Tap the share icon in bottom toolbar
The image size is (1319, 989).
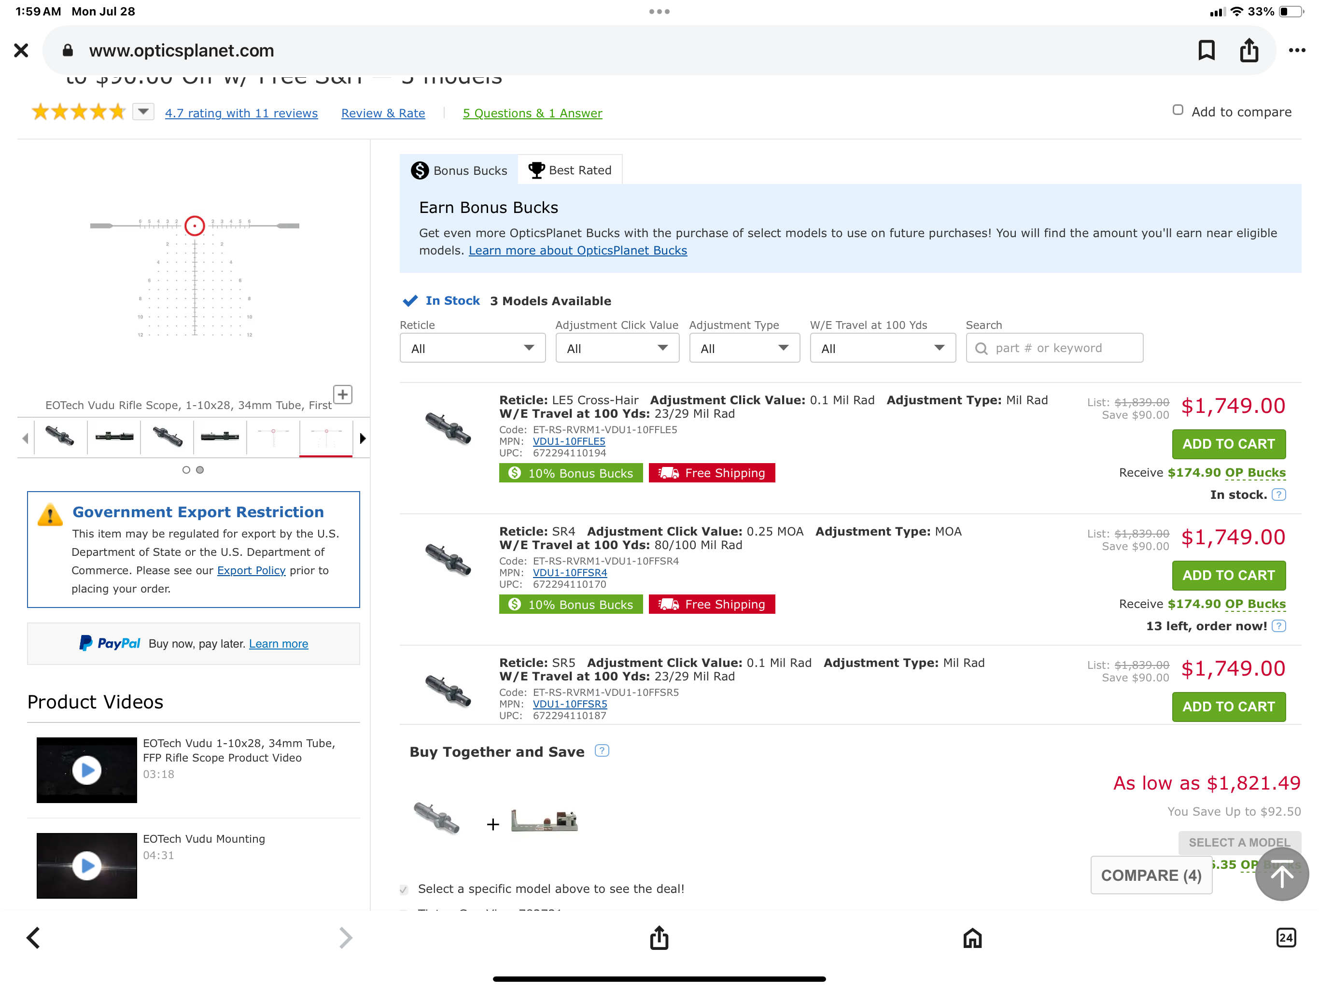pyautogui.click(x=659, y=937)
